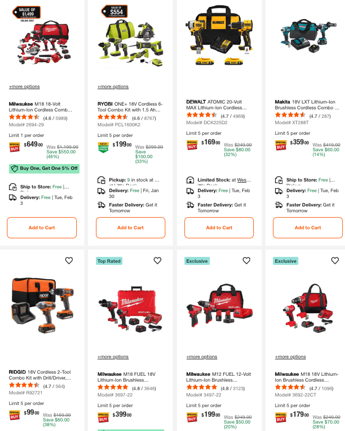Open the DEWALT ATOMIC 20-Volt product image
This screenshot has width=345, height=431.
[219, 35]
